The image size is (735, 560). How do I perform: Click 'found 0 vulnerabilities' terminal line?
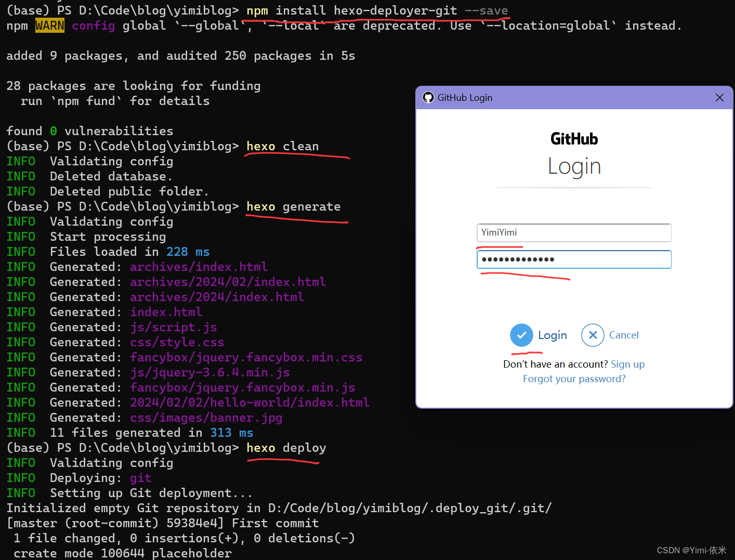89,131
